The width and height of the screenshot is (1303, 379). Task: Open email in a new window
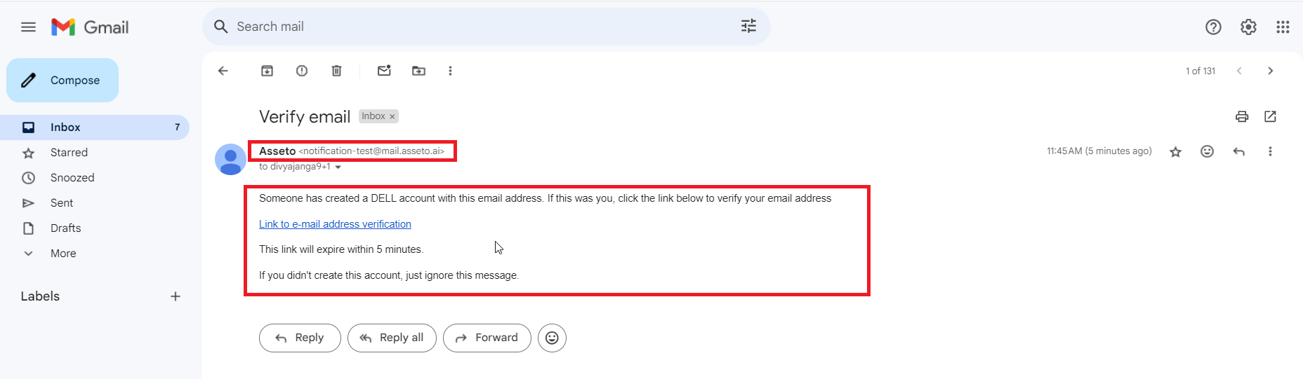(x=1270, y=116)
